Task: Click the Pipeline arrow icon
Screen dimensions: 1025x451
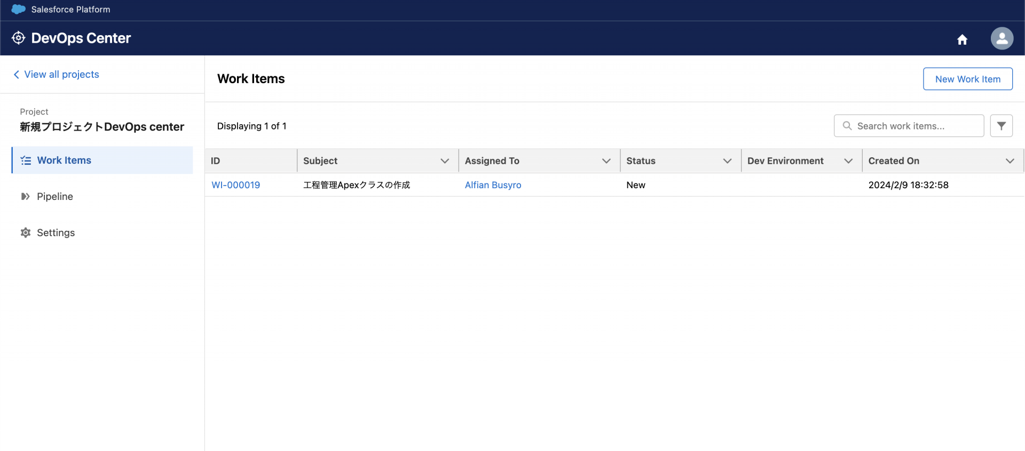Action: 26,197
